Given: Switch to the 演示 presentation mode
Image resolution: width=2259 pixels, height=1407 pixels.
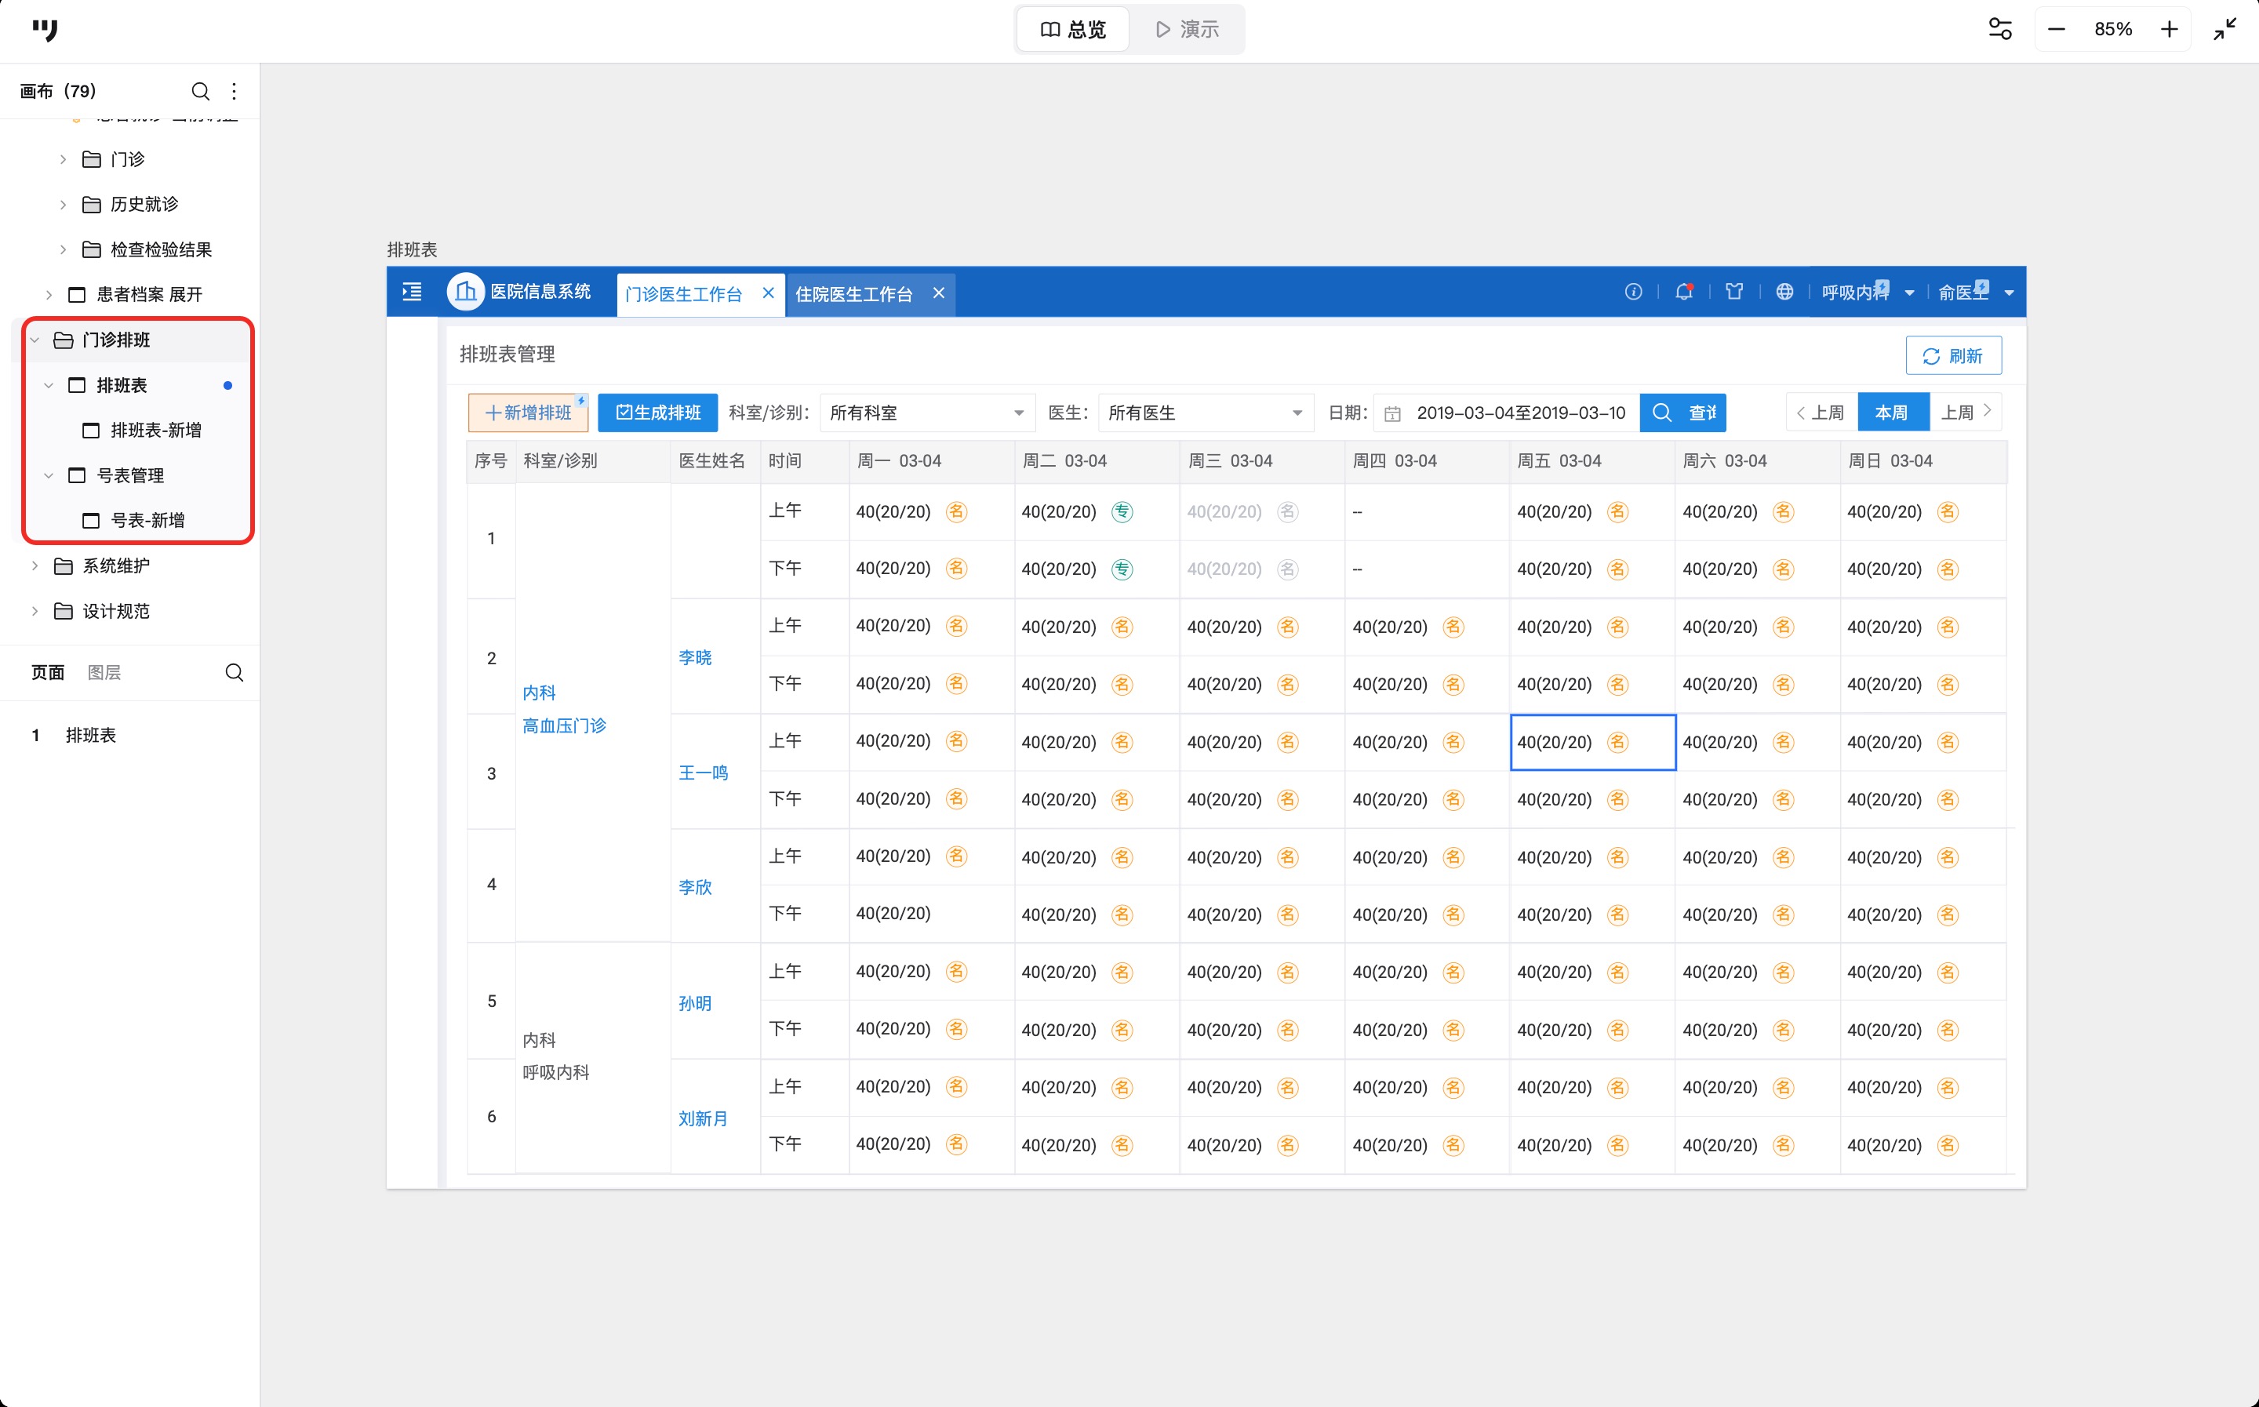Looking at the screenshot, I should point(1188,30).
